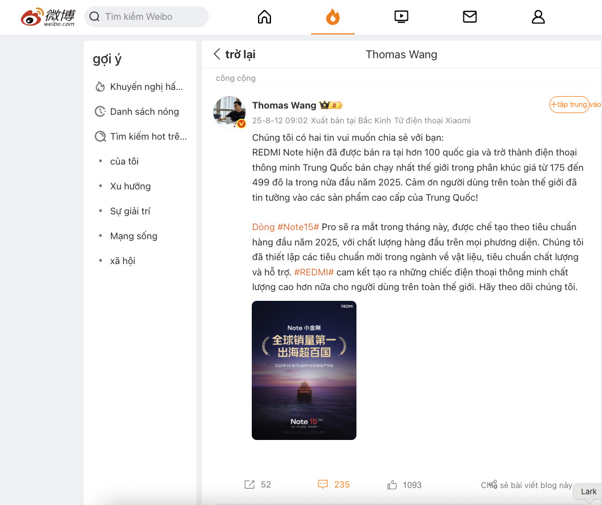This screenshot has width=602, height=505.
Task: Open the messages envelope icon
Action: click(470, 17)
